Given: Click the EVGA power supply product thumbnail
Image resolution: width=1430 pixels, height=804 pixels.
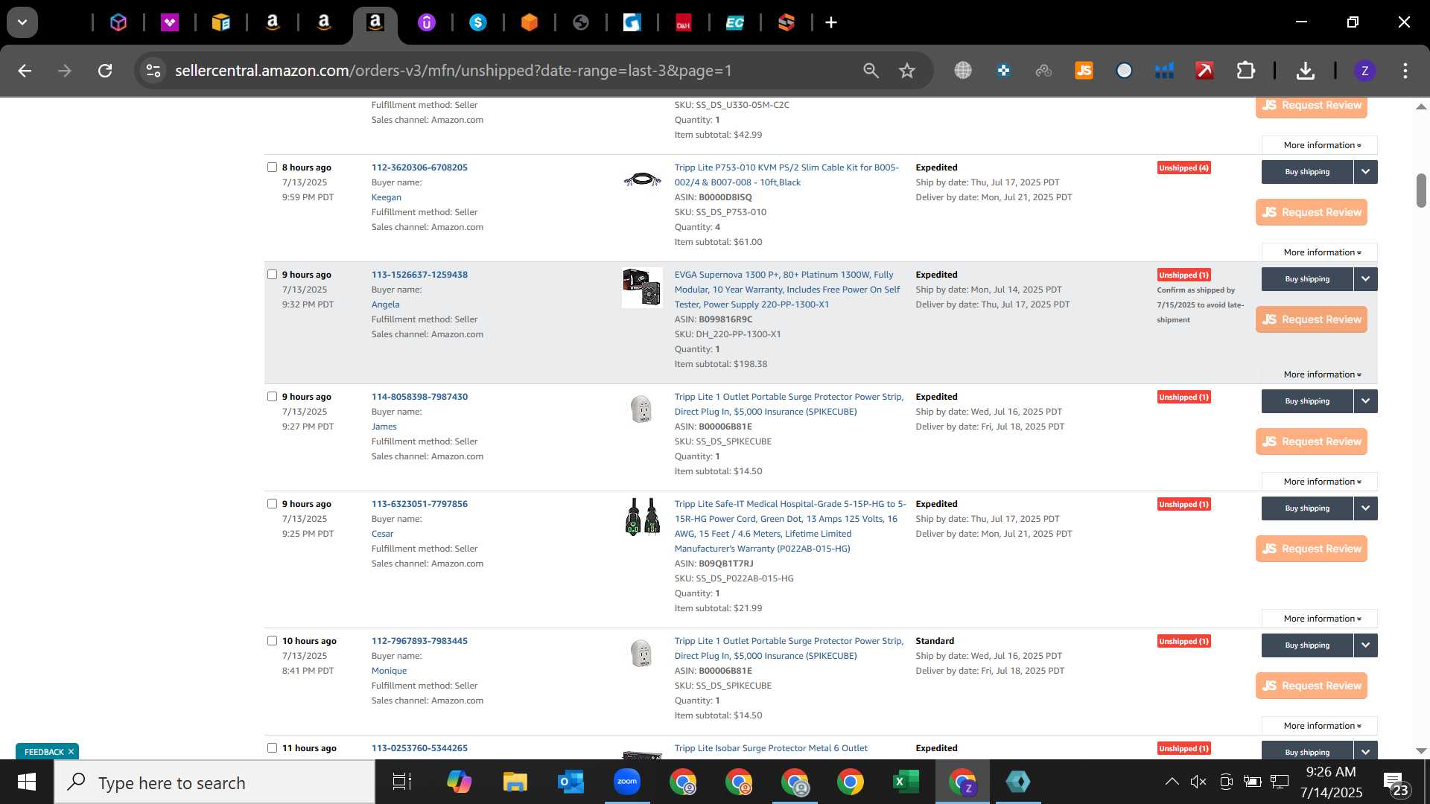Looking at the screenshot, I should [642, 287].
